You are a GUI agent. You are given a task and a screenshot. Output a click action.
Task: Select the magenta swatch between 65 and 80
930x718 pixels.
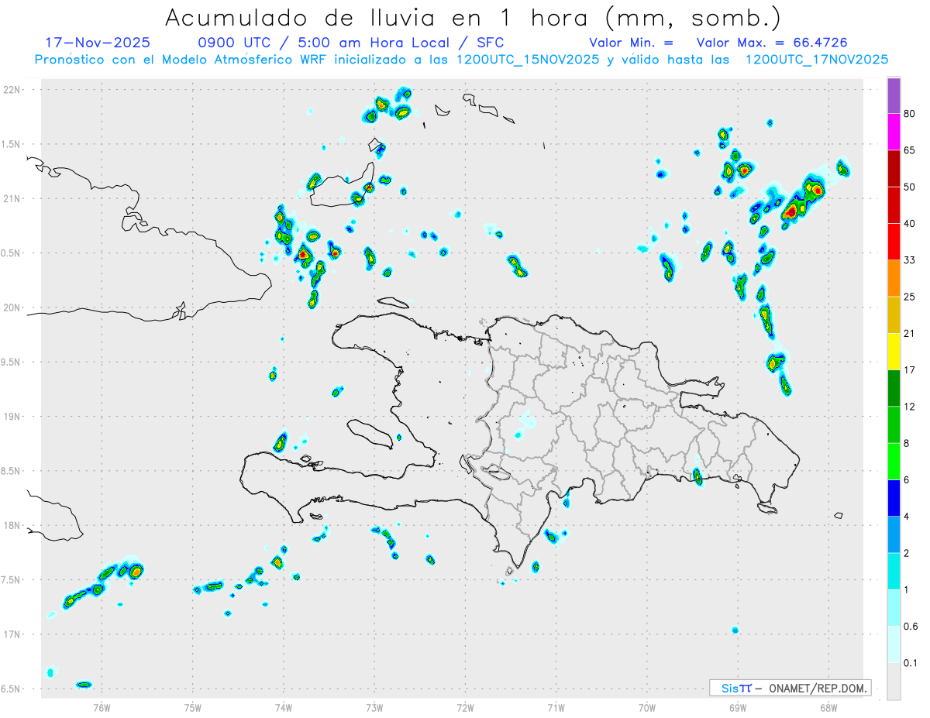894,132
